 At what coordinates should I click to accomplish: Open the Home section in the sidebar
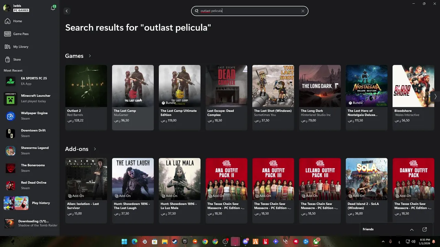pyautogui.click(x=30, y=21)
